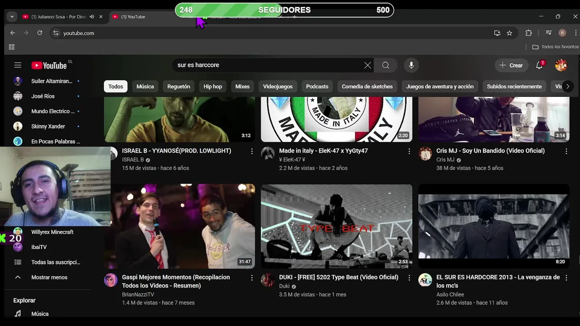
Task: Open Willyrex Minecraft channel in sidebar
Action: (x=52, y=232)
